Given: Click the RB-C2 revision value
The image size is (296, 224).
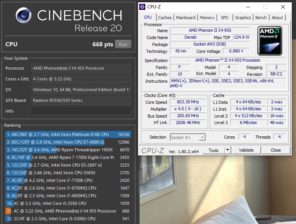Looking at the screenshot, I should (x=276, y=74).
